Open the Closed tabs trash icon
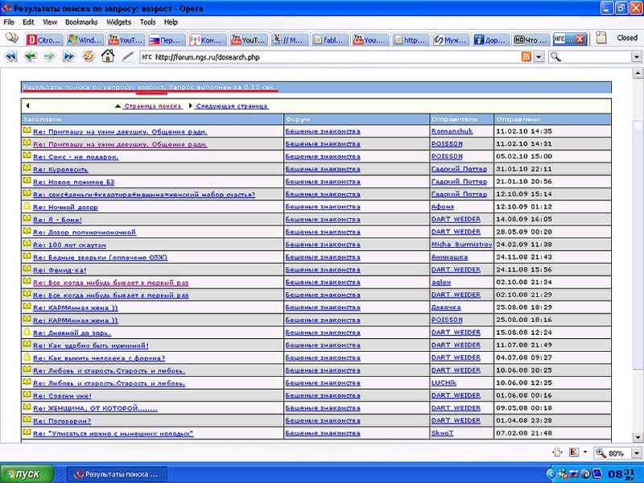The width and height of the screenshot is (644, 483). tap(601, 38)
